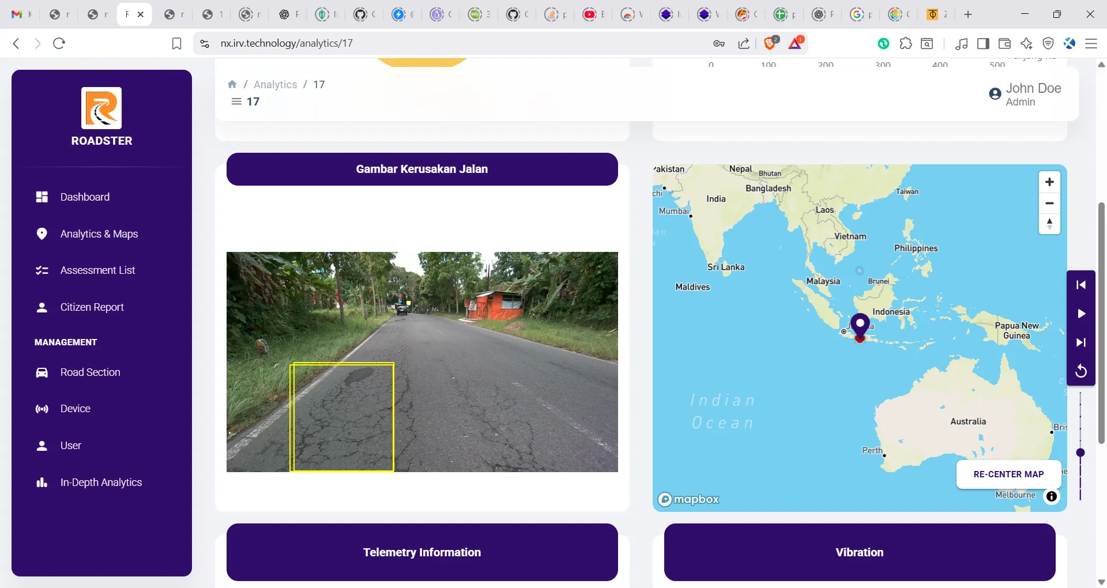
Task: Click the share page icon
Action: tap(744, 43)
